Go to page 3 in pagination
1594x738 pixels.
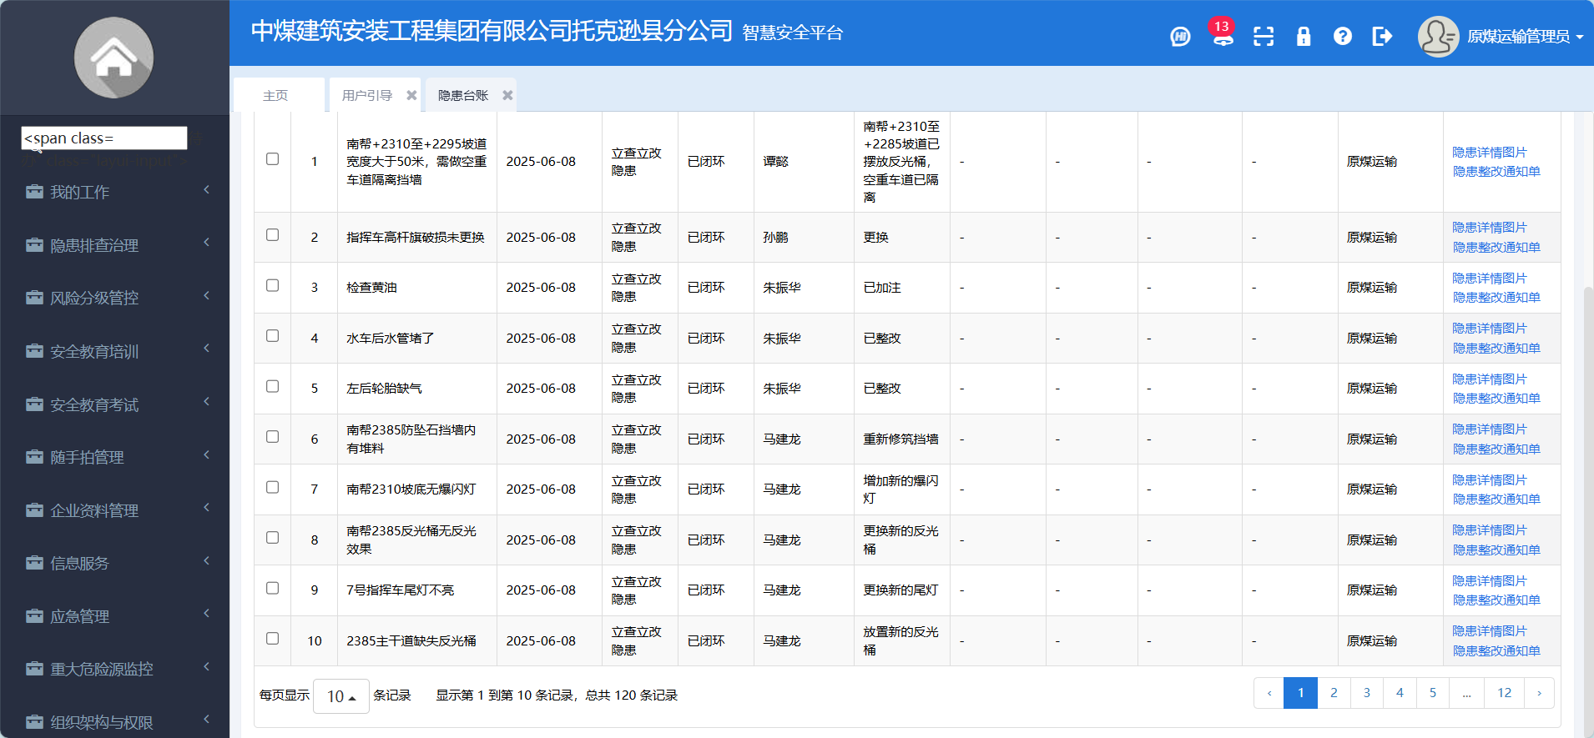click(1366, 693)
